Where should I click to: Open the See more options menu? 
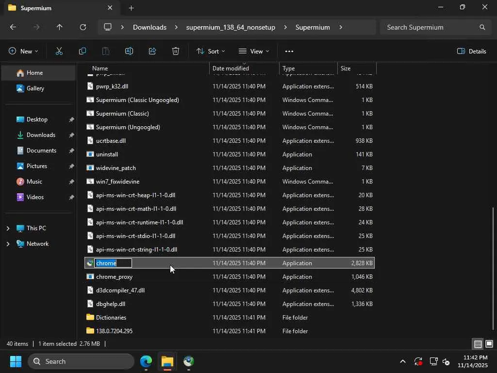tap(289, 51)
